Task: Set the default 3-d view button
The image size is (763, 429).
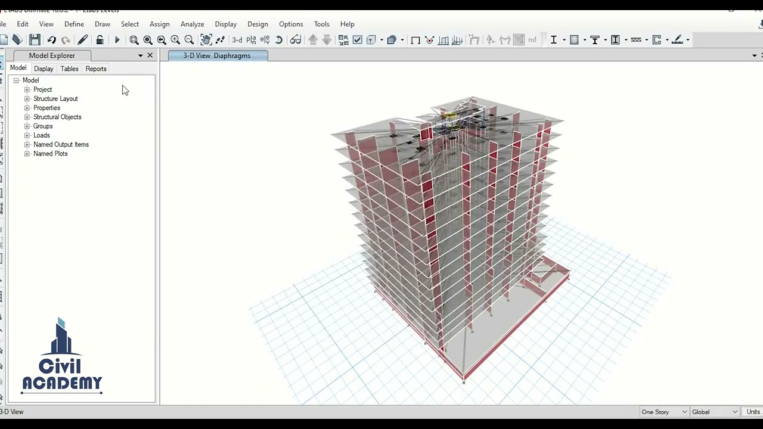Action: click(x=237, y=40)
